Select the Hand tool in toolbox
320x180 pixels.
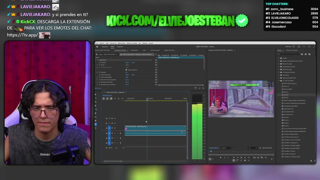[95, 121]
